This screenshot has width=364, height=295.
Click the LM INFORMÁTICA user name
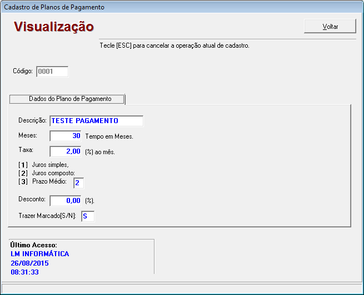(40, 254)
